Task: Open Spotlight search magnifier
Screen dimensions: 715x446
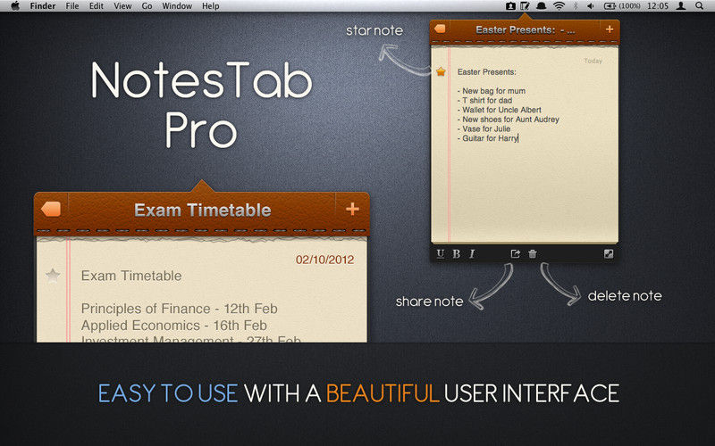Action: [699, 6]
